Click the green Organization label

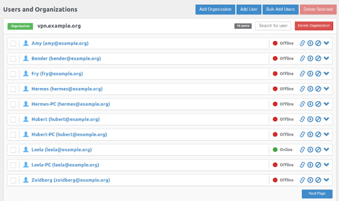(x=20, y=26)
